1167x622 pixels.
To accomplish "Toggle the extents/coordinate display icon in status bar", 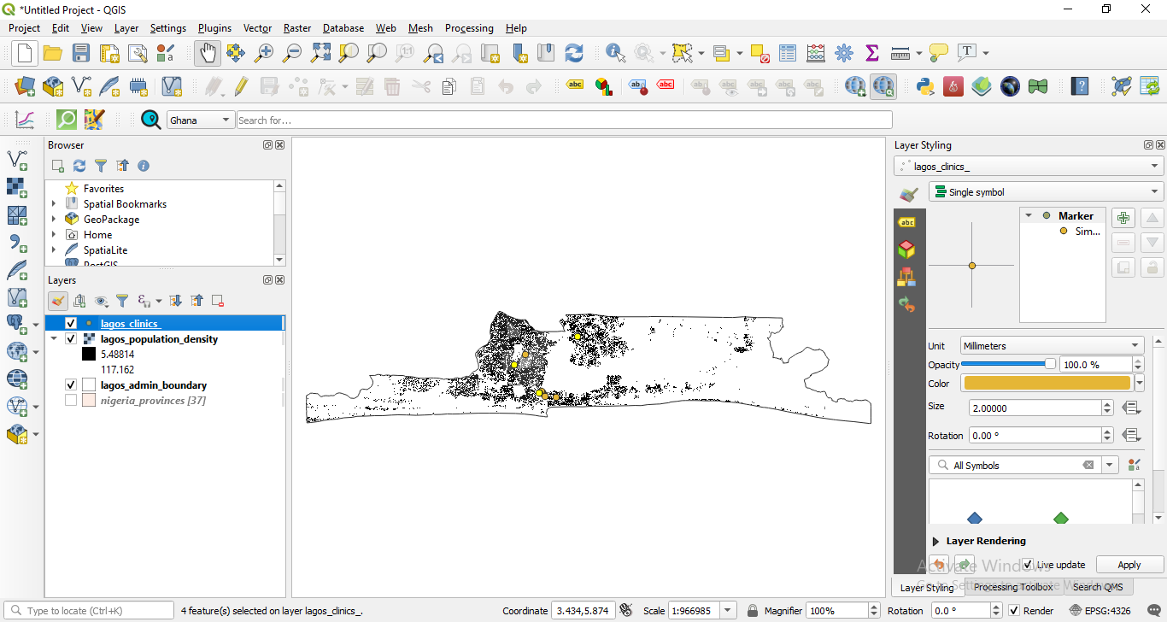I will (626, 611).
